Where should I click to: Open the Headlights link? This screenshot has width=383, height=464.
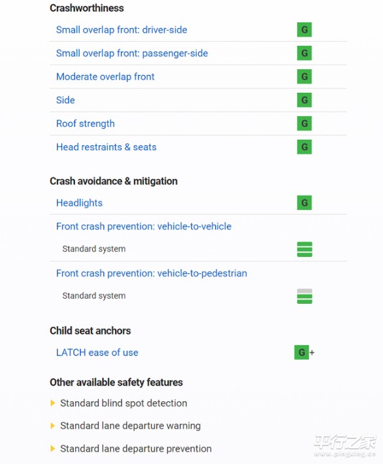coord(79,203)
